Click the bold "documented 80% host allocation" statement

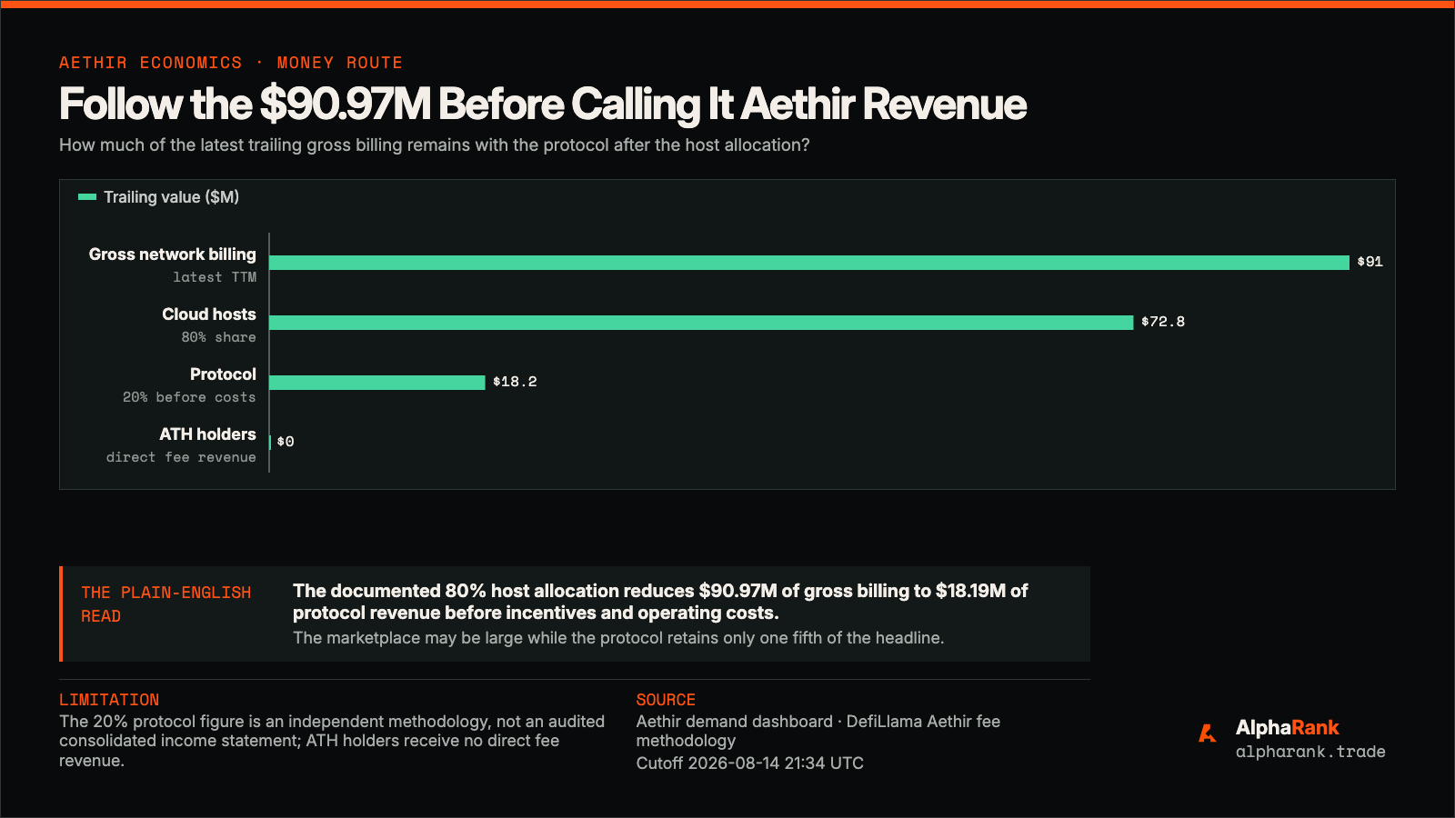click(660, 602)
